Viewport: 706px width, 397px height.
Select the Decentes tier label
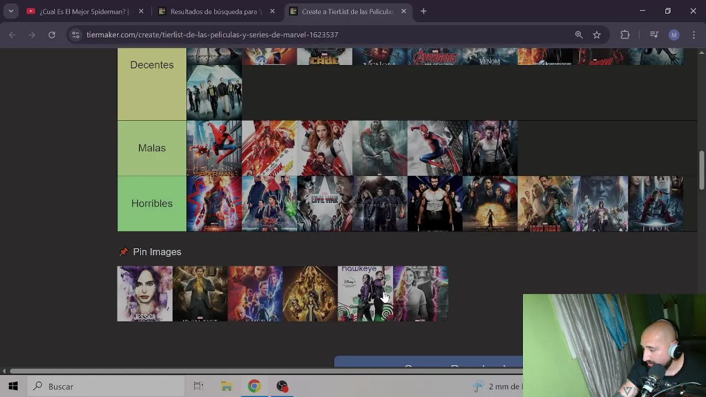[x=152, y=65]
